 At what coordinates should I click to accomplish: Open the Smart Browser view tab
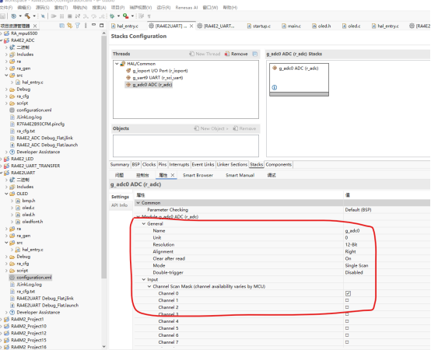(198, 175)
